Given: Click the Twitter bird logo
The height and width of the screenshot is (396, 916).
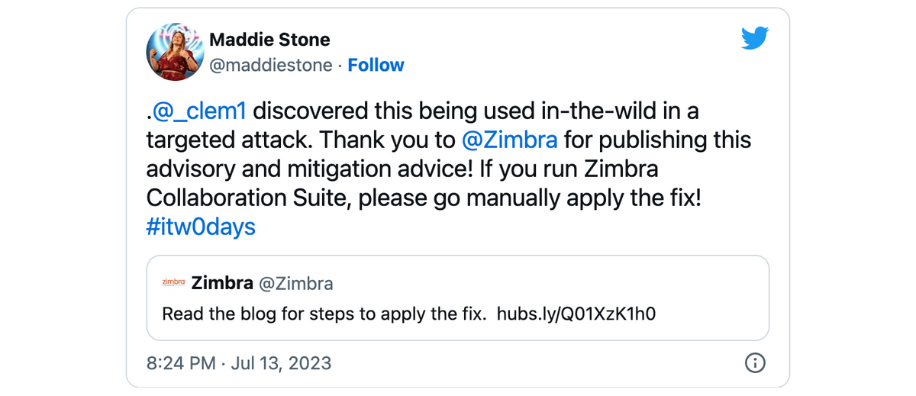Looking at the screenshot, I should pyautogui.click(x=755, y=39).
